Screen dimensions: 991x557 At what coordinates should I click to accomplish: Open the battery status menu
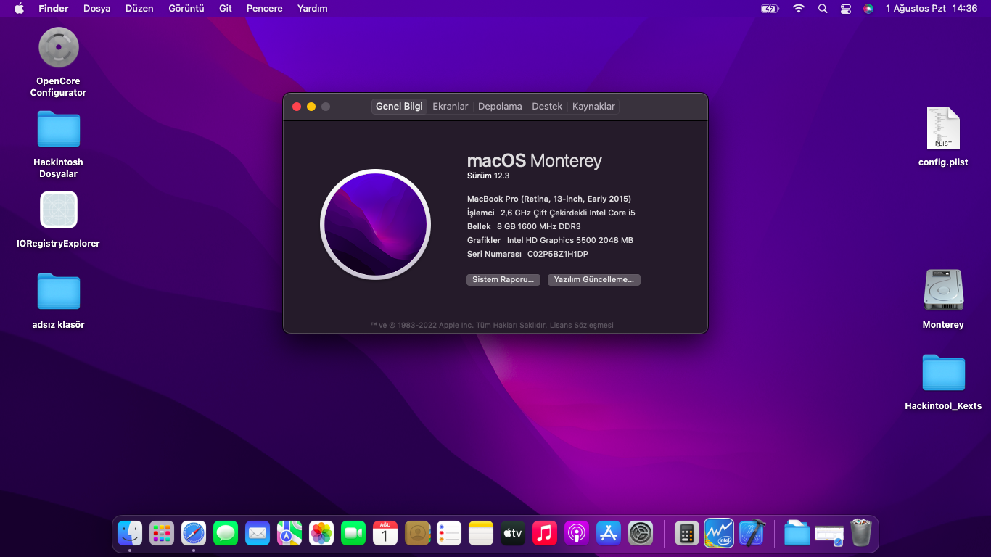click(x=769, y=9)
